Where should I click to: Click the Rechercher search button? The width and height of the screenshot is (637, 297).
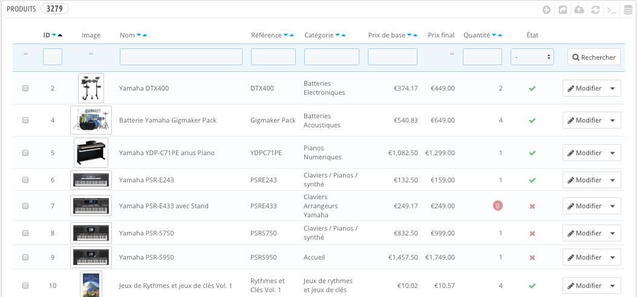coord(594,57)
